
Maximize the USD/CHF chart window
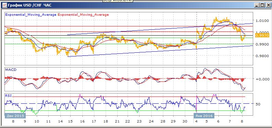point(262,5)
